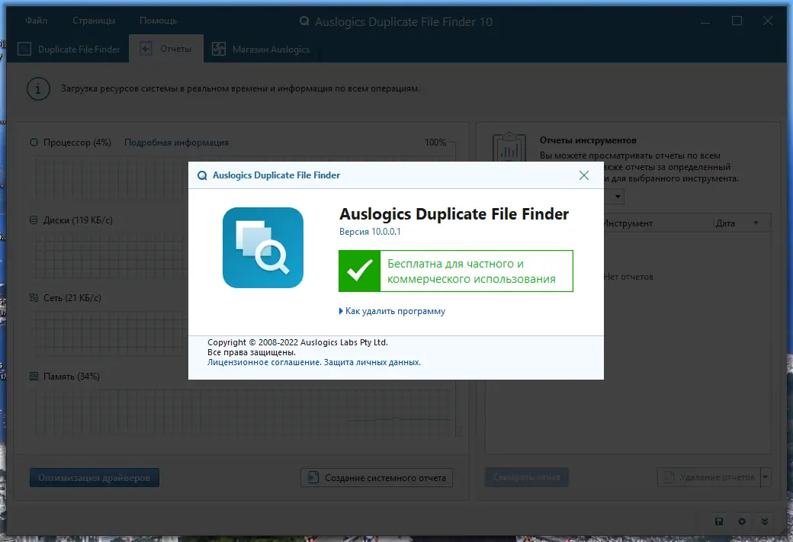Image resolution: width=793 pixels, height=542 pixels.
Task: Close the Auslogics Duplicate File Finder about dialog
Action: pyautogui.click(x=583, y=175)
